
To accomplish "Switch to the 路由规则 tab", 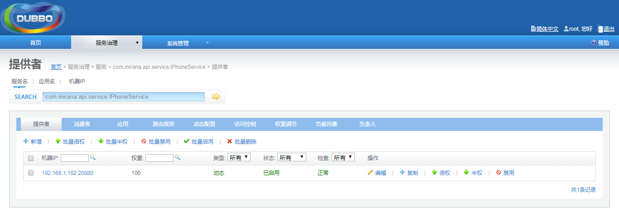I will click(164, 124).
